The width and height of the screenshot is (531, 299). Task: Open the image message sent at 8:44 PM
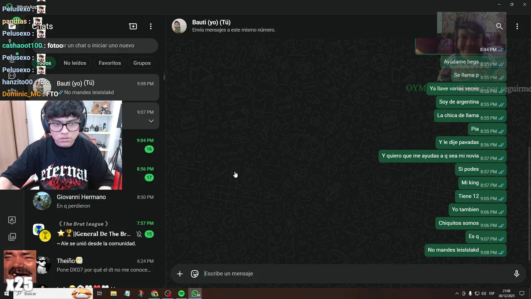pyautogui.click(x=460, y=46)
